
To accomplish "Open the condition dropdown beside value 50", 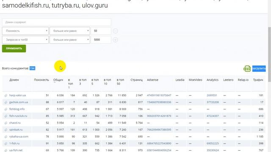I will [70, 31].
